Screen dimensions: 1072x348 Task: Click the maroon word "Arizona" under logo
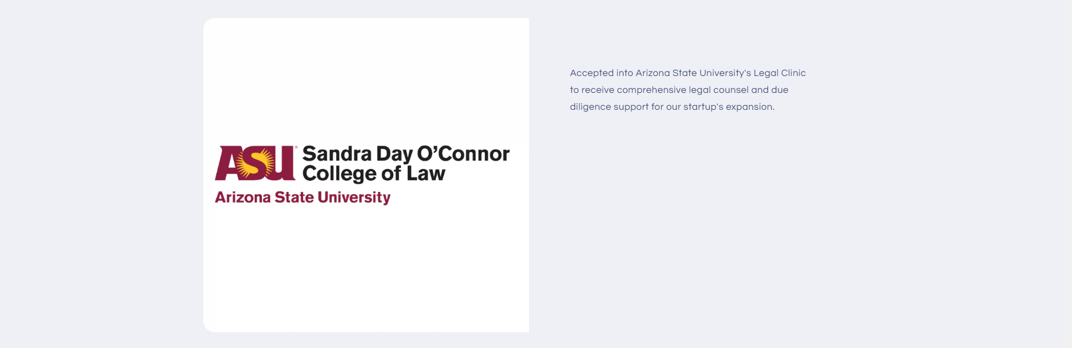click(x=242, y=197)
